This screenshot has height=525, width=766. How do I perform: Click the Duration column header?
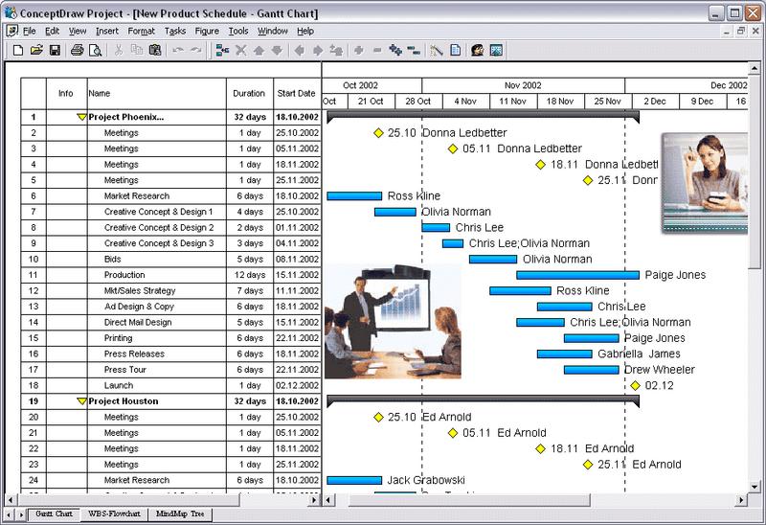[249, 94]
